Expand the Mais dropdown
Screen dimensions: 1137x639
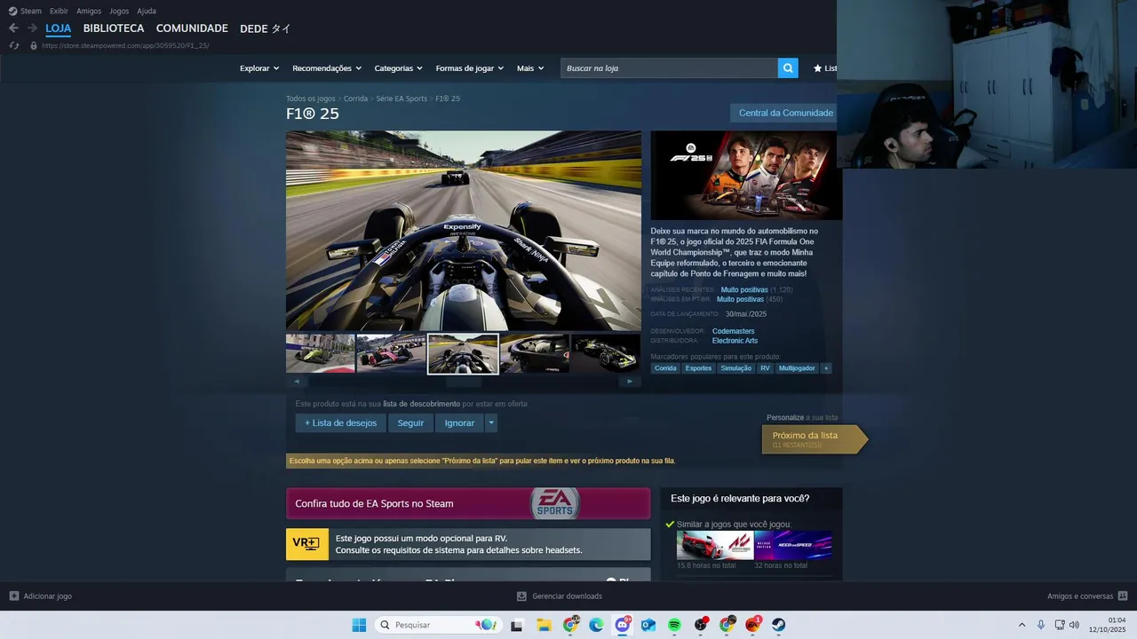click(x=531, y=68)
